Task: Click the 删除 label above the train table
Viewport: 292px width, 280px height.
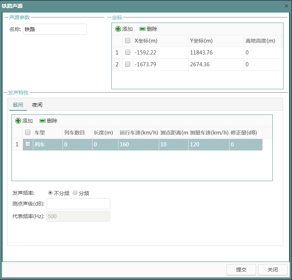Action: (x=52, y=121)
